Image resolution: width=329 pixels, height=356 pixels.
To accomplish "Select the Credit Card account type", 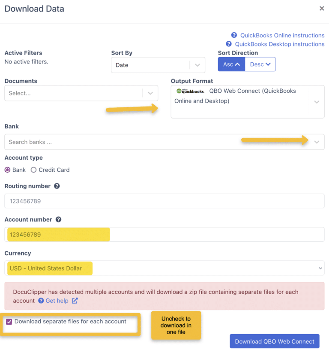I will (33, 170).
